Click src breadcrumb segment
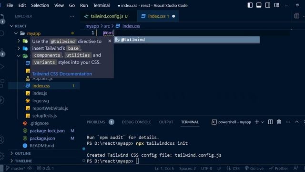 tap(107, 26)
